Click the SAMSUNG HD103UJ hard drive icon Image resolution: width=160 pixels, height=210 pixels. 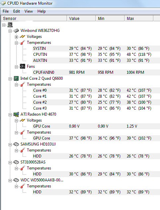16,144
